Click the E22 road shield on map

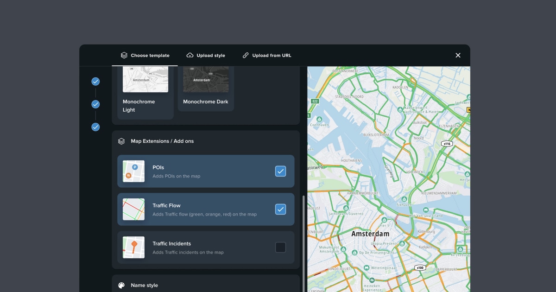tap(315, 101)
